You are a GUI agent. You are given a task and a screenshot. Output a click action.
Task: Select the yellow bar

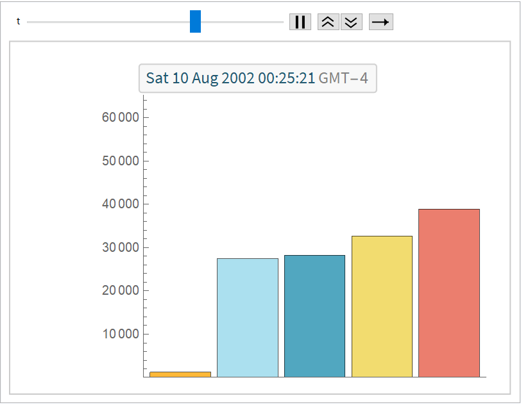(382, 306)
